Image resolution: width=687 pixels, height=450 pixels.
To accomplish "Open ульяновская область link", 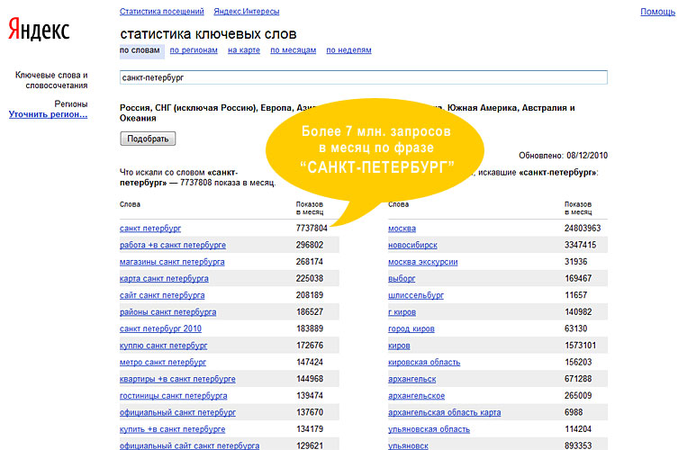I will click(429, 429).
